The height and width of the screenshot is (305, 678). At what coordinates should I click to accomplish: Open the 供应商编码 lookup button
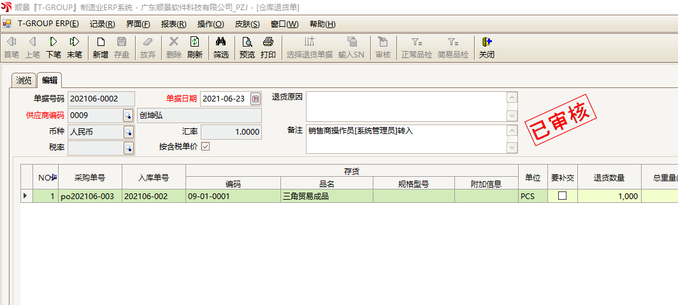[x=128, y=115]
